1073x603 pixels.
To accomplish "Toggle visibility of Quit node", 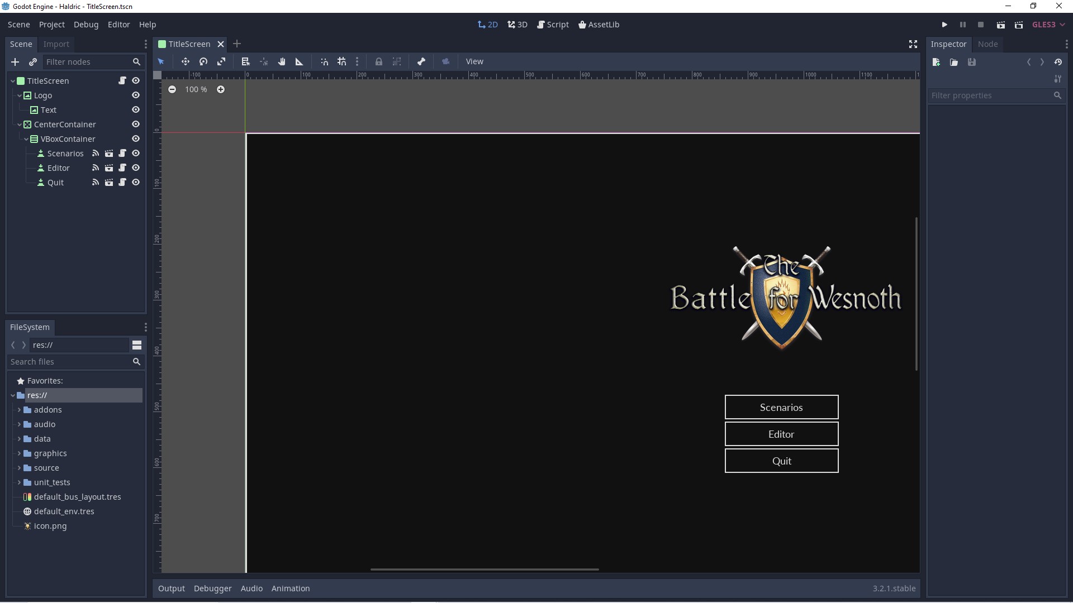I will click(x=136, y=183).
